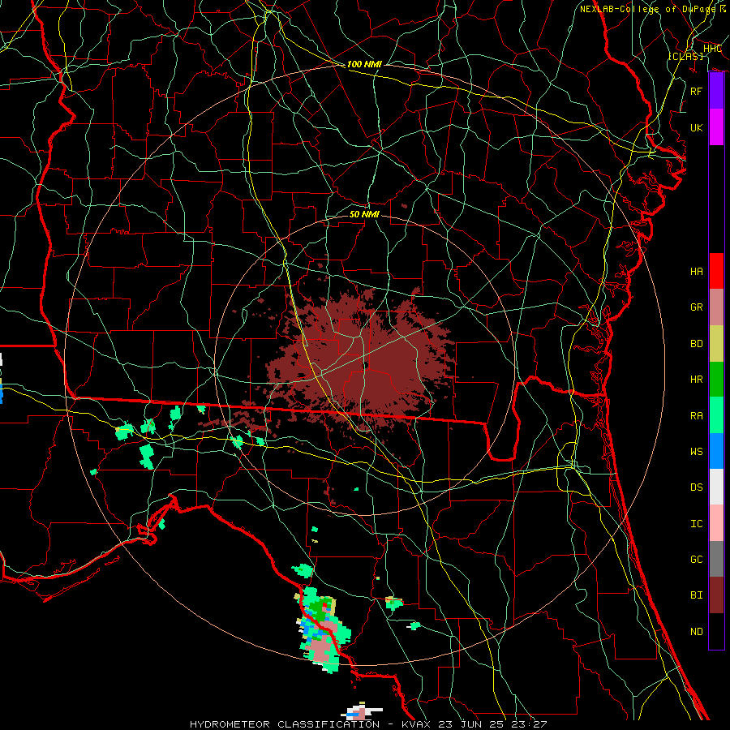Image resolution: width=730 pixels, height=730 pixels.
Task: Click the HA legend label
Action: point(696,272)
